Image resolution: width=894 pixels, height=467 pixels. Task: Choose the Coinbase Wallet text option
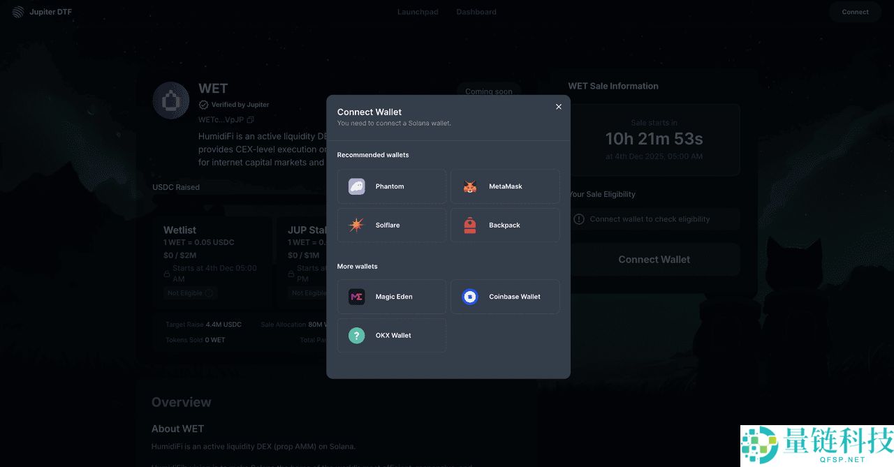click(515, 297)
